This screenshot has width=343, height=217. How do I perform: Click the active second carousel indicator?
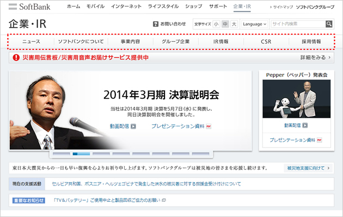(81, 154)
